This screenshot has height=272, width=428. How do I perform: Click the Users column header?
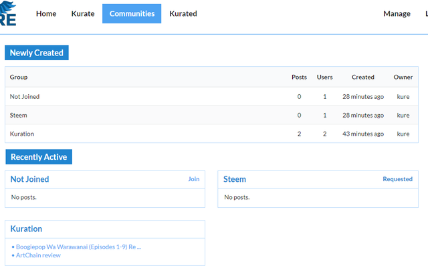[325, 78]
